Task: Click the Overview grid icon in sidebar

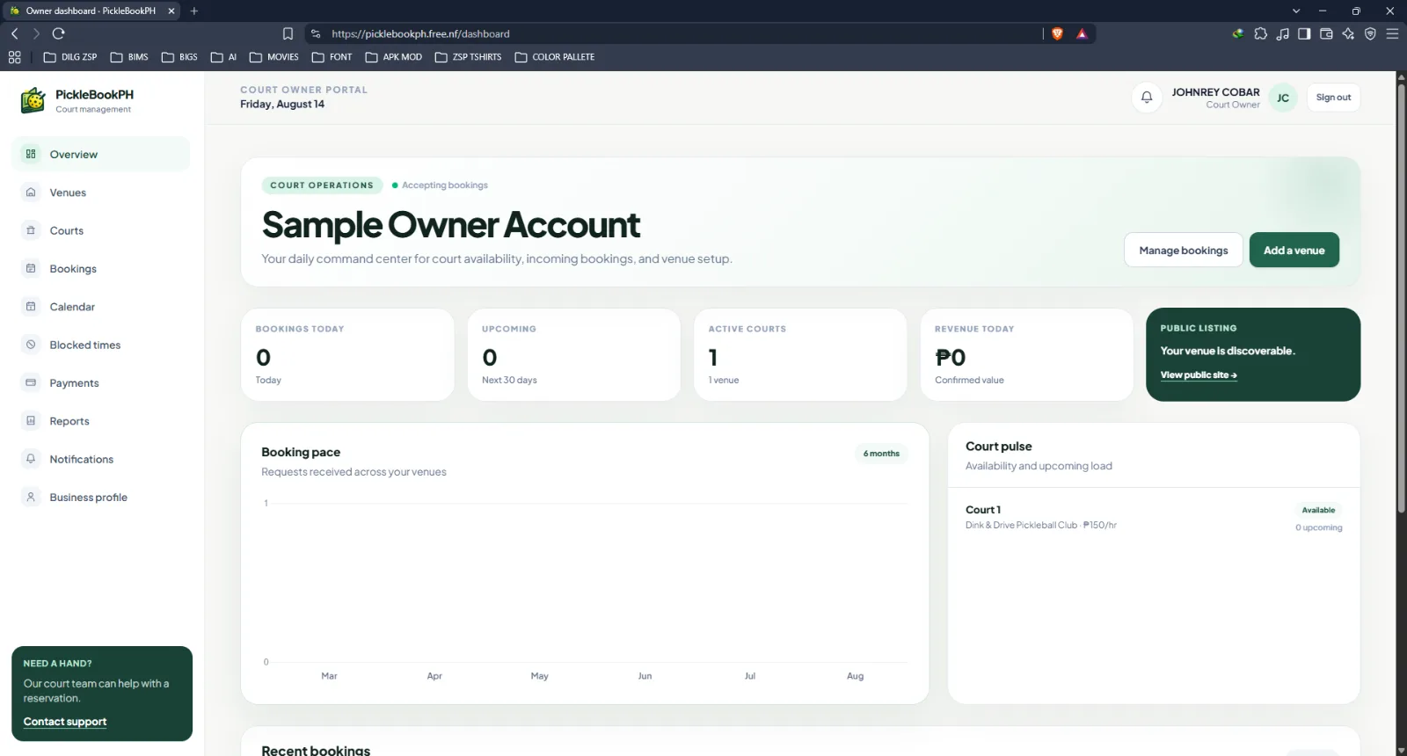Action: [31, 154]
